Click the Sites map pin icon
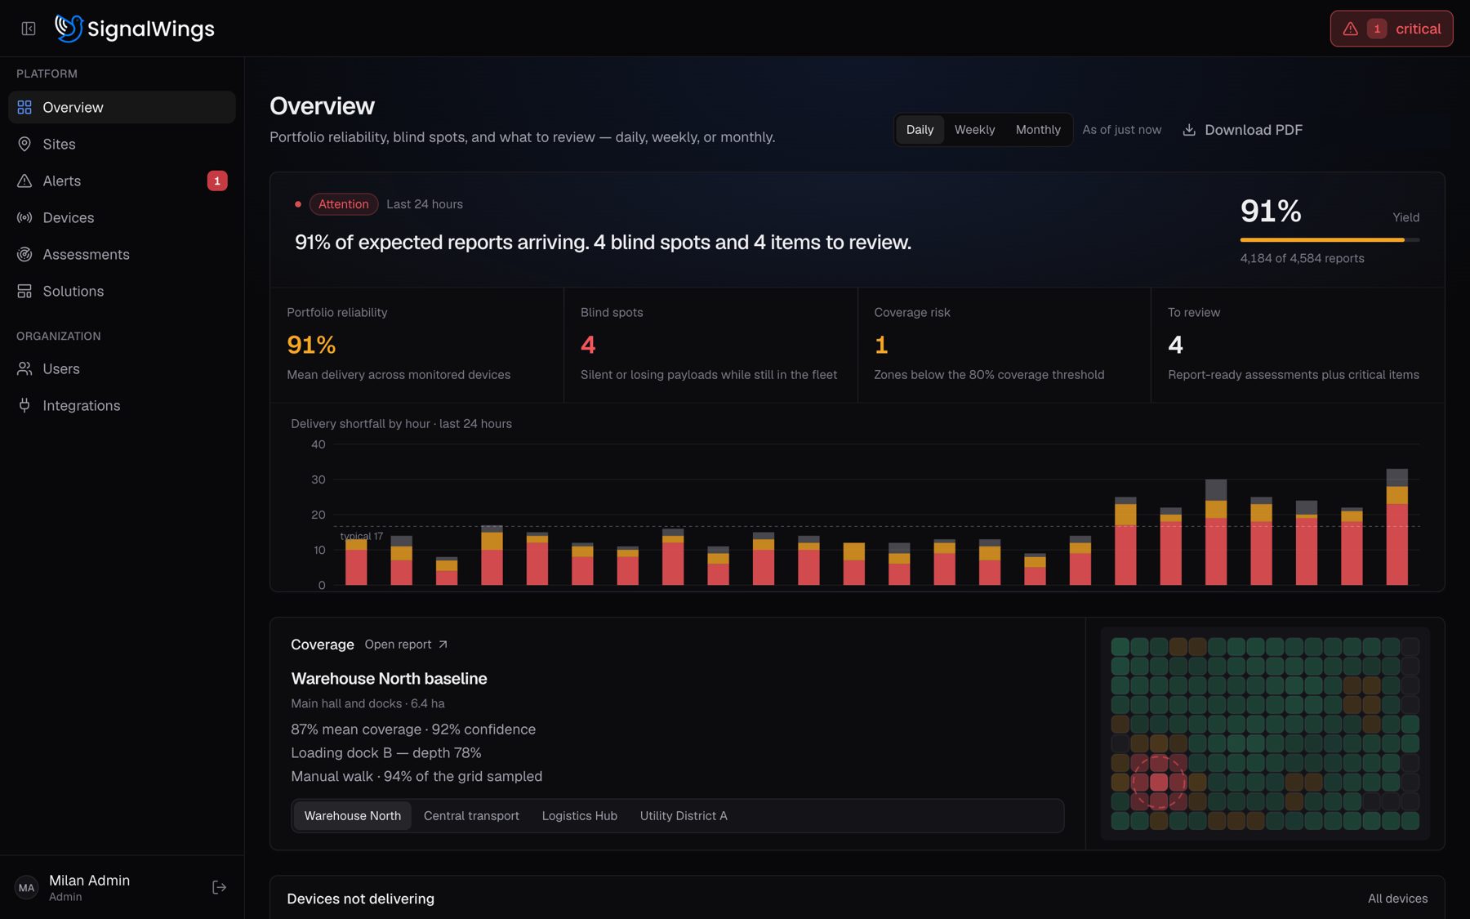This screenshot has height=919, width=1470. coord(24,144)
